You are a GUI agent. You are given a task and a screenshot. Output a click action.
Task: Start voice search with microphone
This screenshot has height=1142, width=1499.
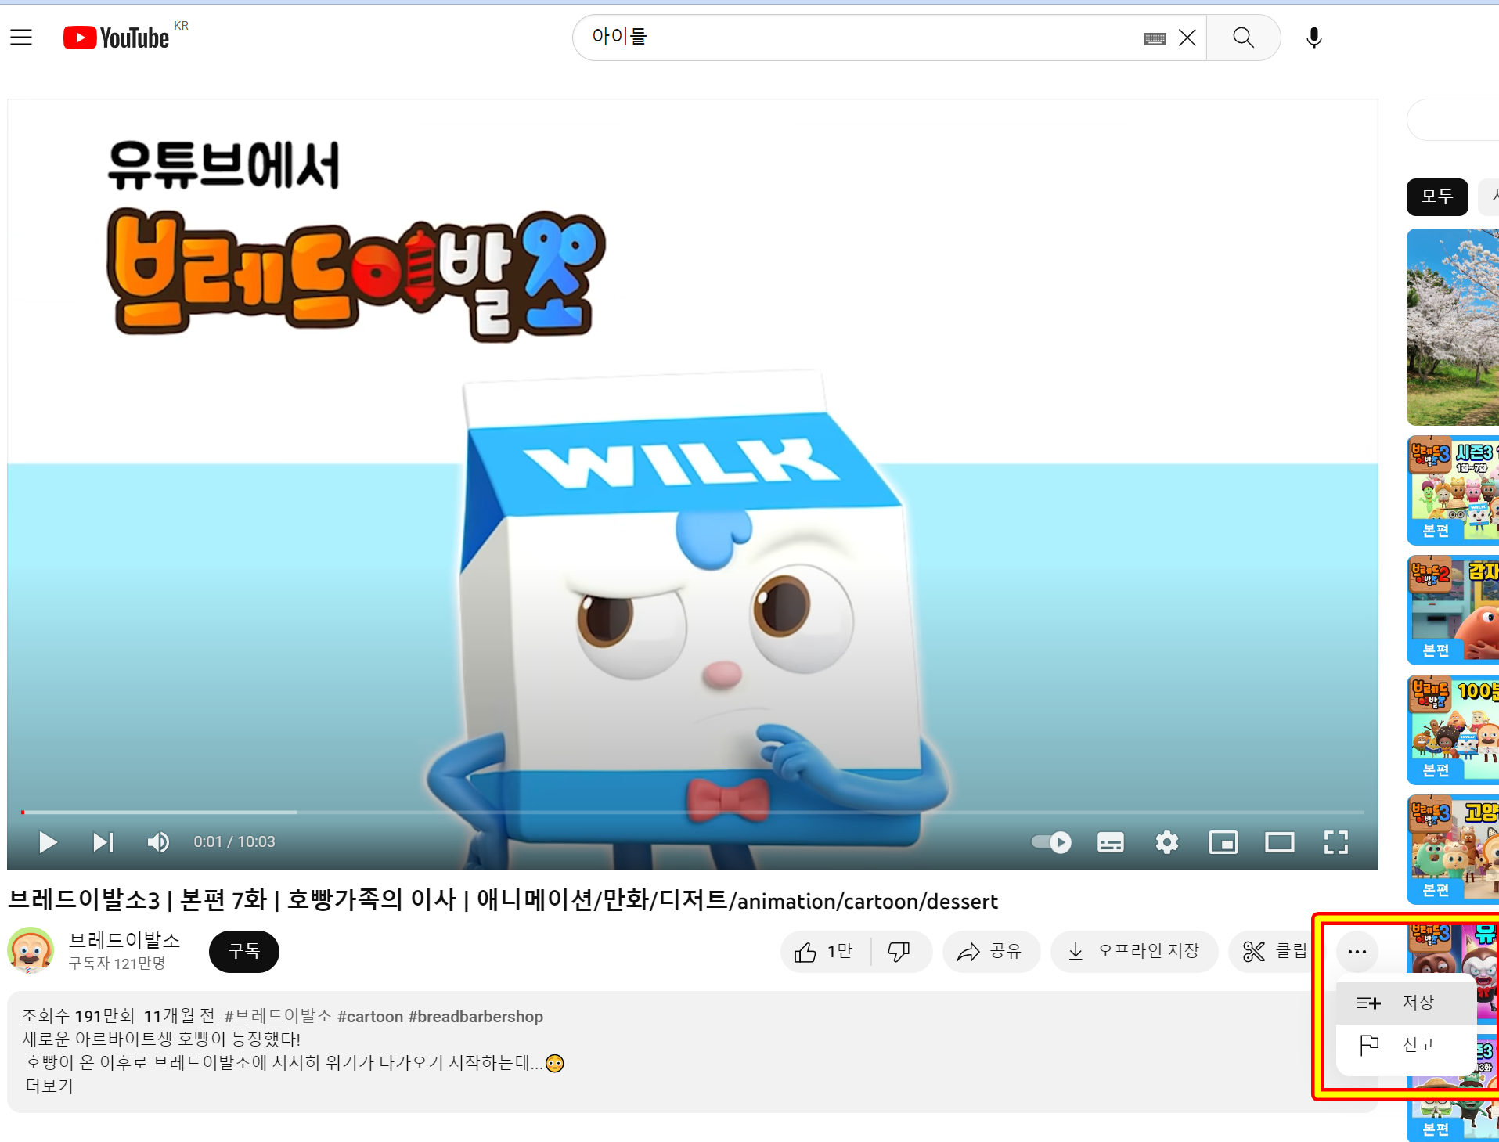(1314, 38)
